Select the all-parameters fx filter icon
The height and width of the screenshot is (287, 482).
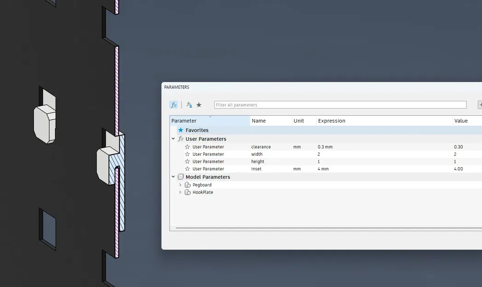(x=174, y=105)
